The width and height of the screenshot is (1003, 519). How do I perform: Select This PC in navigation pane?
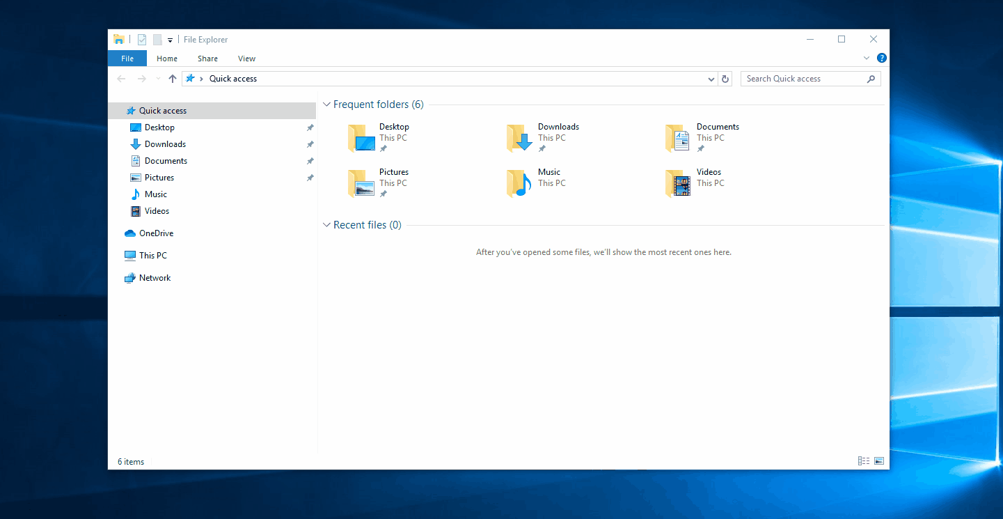click(x=152, y=256)
